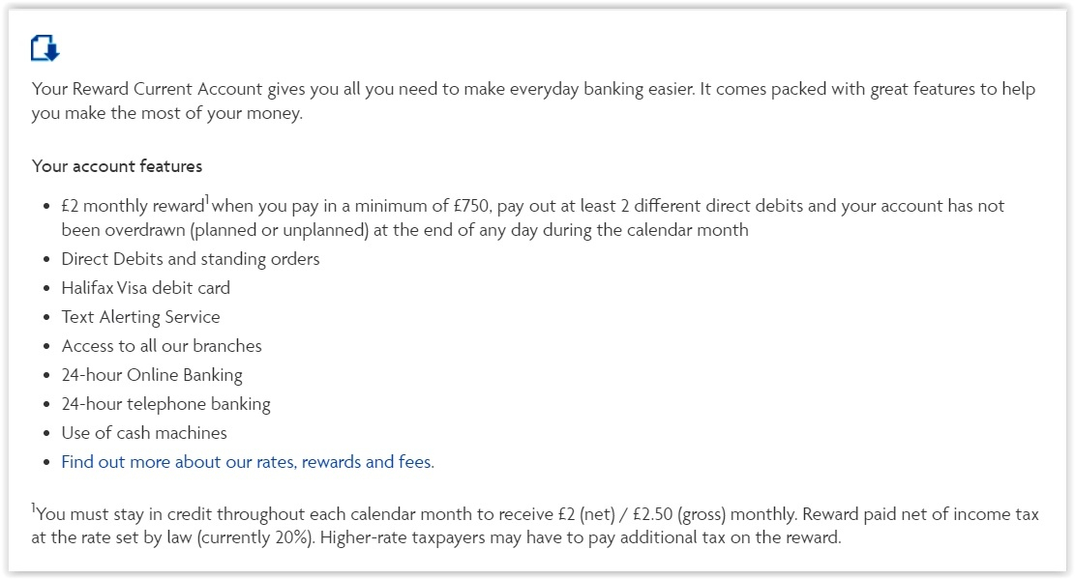Screen dimensions: 1075x579
Task: Select the '24-hour Online Banking' item
Action: tap(152, 375)
